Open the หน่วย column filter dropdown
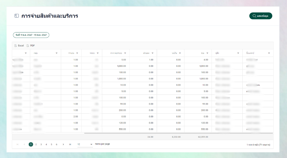 point(98,53)
